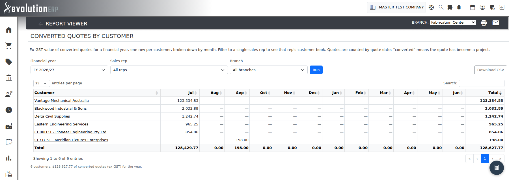Change the entries per page dropdown
Image resolution: width=509 pixels, height=180 pixels.
pos(42,83)
